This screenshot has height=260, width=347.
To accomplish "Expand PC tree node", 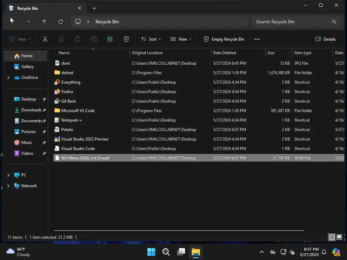I will 8,175.
